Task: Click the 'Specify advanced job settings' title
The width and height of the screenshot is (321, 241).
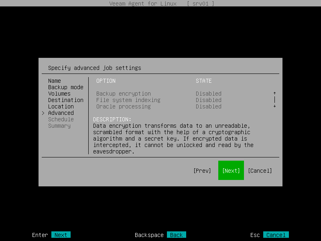Action: point(95,68)
